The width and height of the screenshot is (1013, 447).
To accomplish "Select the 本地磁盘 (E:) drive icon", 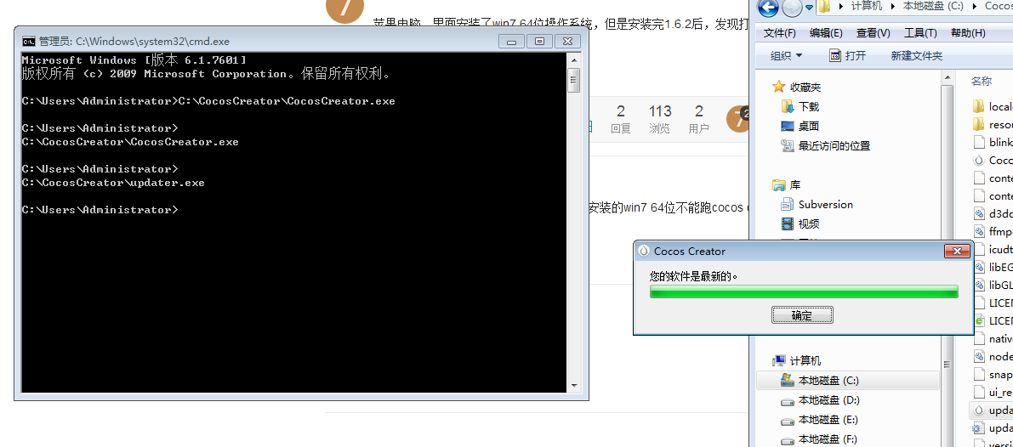I will point(787,420).
